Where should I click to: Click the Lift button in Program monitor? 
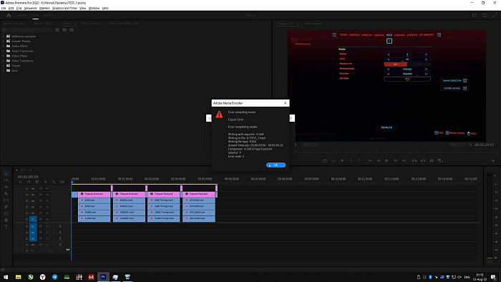[414, 160]
